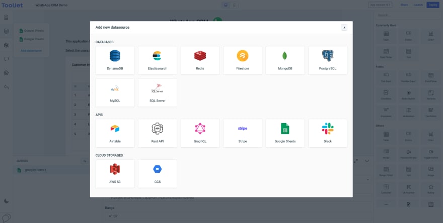Choose the AWS S3 cloud storage
Viewport: 443px width, 223px height.
point(115,174)
